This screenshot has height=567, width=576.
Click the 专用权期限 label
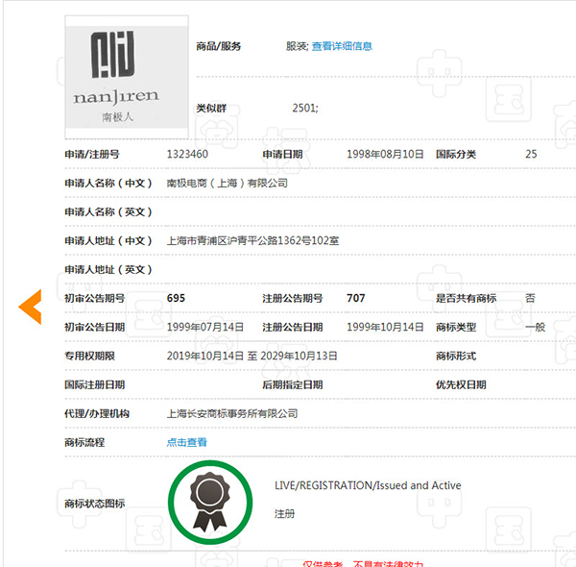[x=89, y=356]
